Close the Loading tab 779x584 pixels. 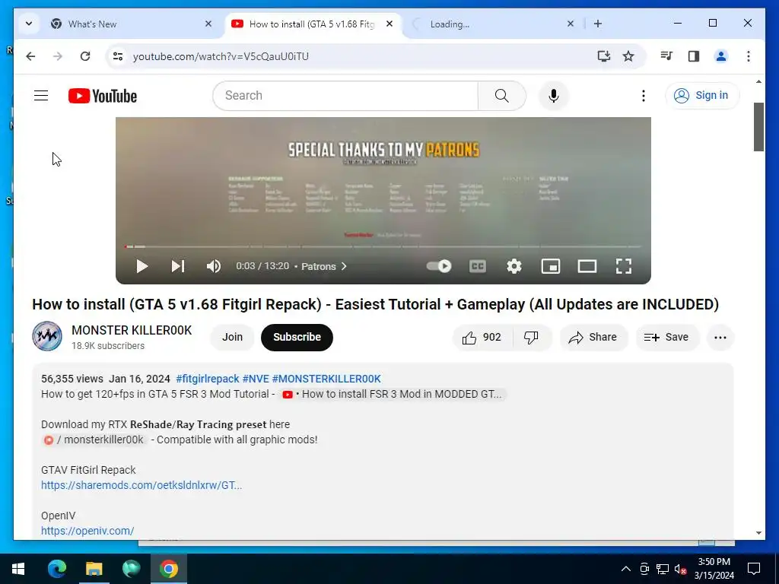coord(571,24)
